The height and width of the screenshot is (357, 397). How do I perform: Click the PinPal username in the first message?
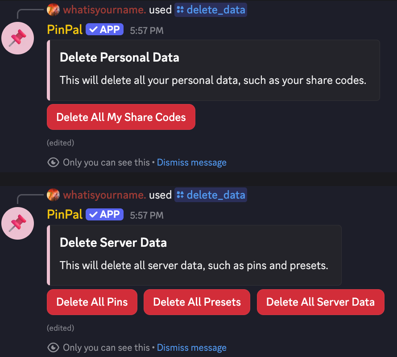(64, 29)
